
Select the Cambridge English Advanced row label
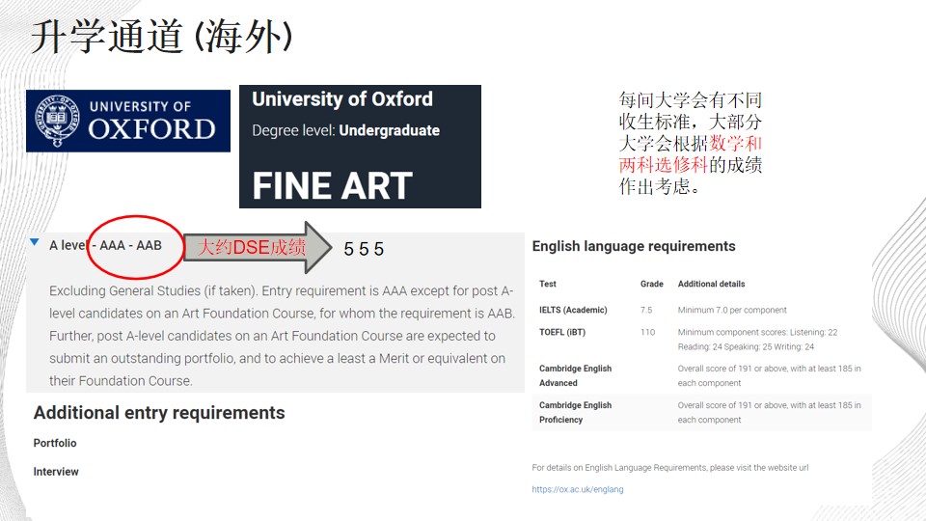point(575,375)
